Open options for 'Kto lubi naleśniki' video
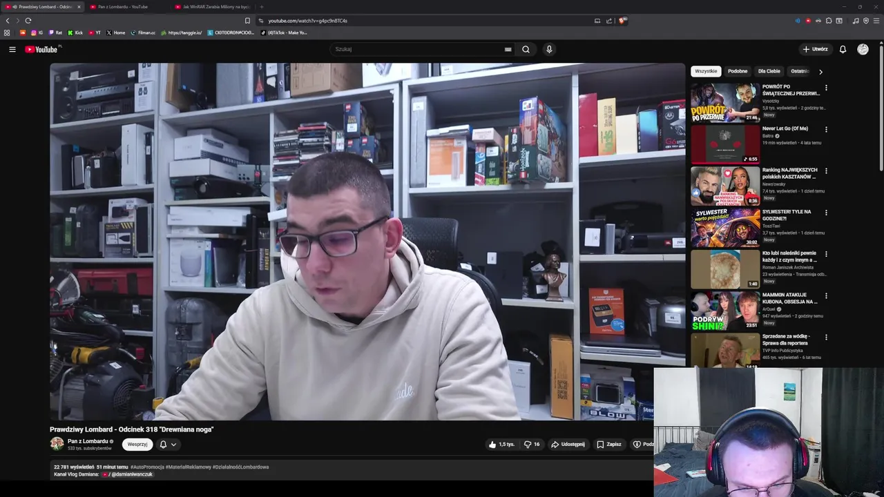Image resolution: width=884 pixels, height=497 pixels. click(x=826, y=254)
